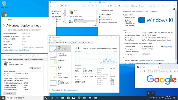Open Display adapter properties for Display 1

pos(17,50)
